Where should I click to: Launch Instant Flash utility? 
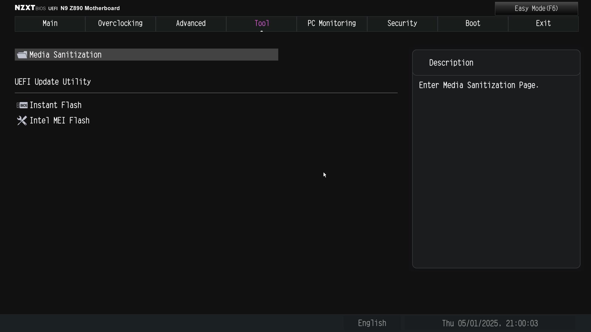56,105
